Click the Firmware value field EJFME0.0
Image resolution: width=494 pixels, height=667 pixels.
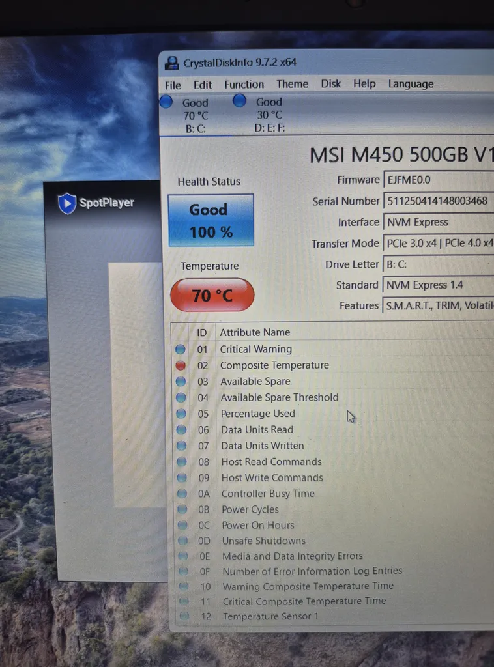tap(437, 180)
